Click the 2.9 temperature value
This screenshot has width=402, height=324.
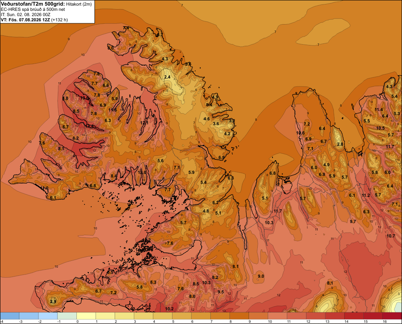(53, 301)
